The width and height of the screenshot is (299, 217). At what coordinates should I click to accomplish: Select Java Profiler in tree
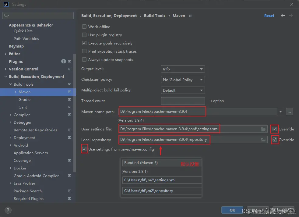24,183
